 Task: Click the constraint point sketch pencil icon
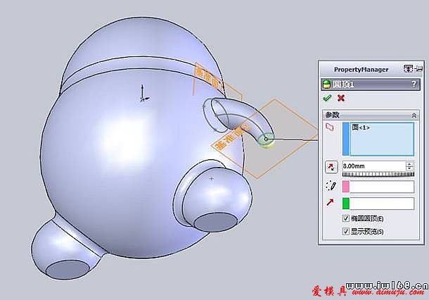(330, 186)
